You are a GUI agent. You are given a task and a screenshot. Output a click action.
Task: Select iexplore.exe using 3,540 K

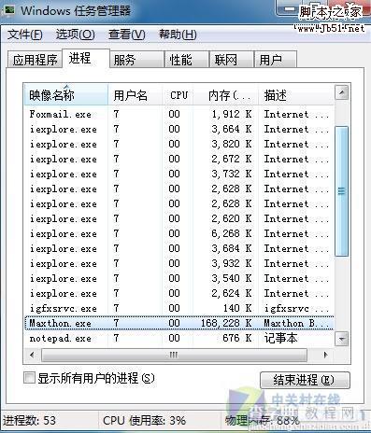[179, 278]
